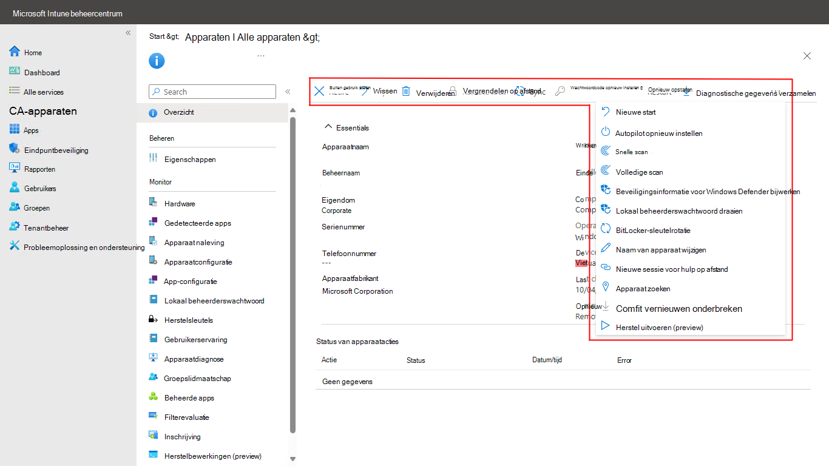
Task: Click Opnieuw opstarten in the toolbar
Action: [x=670, y=90]
